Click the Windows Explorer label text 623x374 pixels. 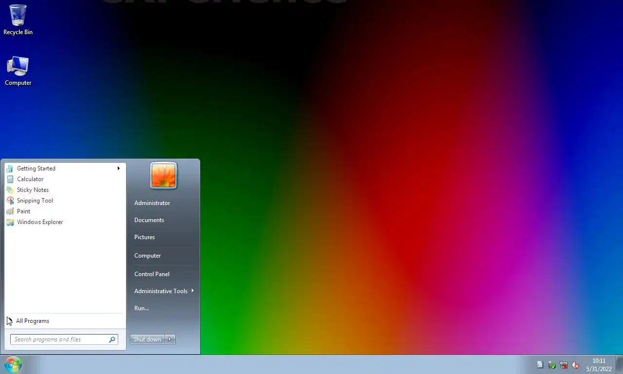[40, 222]
